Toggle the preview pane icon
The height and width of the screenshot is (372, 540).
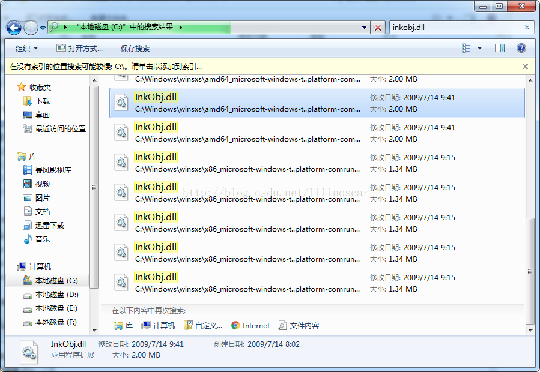(x=500, y=48)
